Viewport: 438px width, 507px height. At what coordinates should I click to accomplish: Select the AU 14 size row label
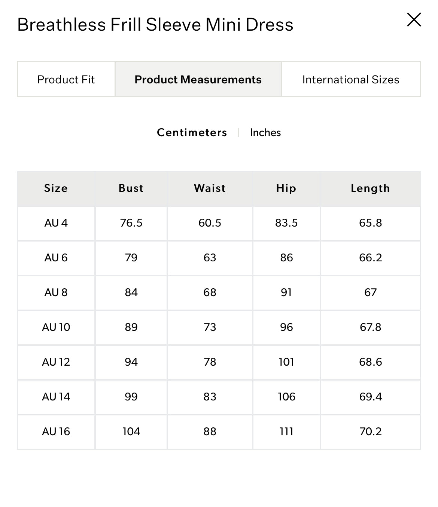click(56, 397)
